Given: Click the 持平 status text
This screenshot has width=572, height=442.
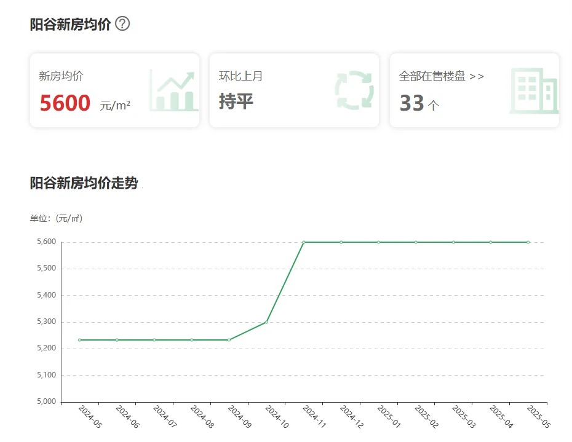Looking at the screenshot, I should pyautogui.click(x=236, y=101).
